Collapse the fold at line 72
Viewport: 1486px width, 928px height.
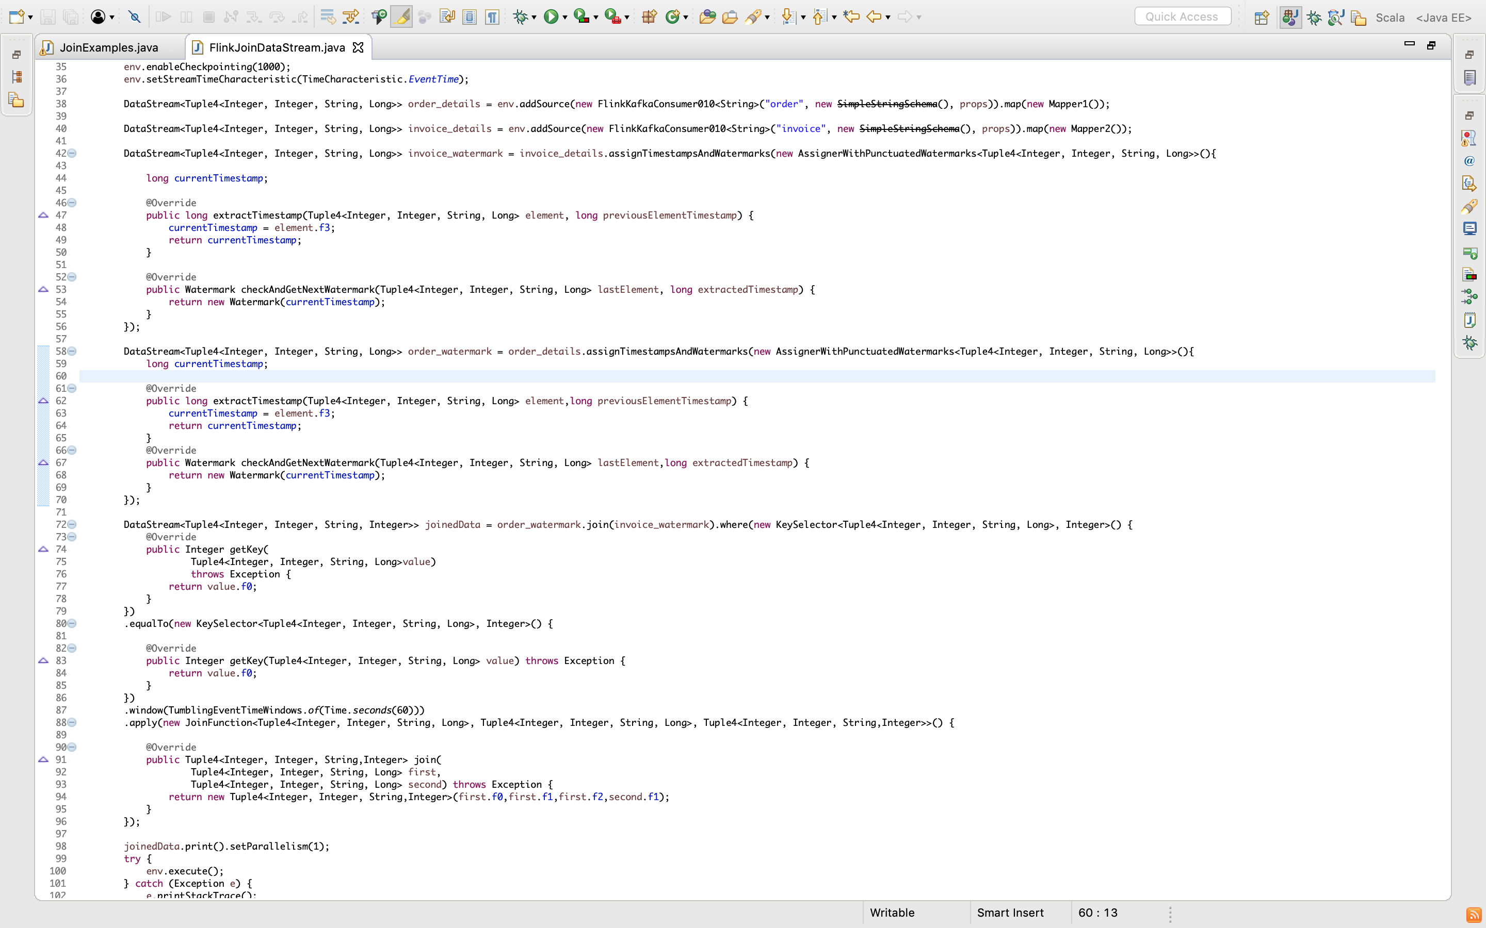[72, 524]
